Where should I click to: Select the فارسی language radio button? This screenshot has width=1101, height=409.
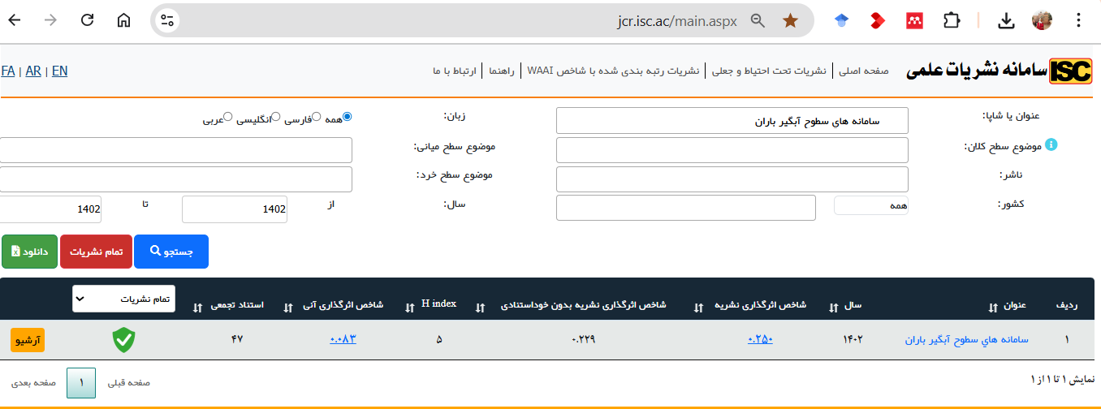(317, 117)
